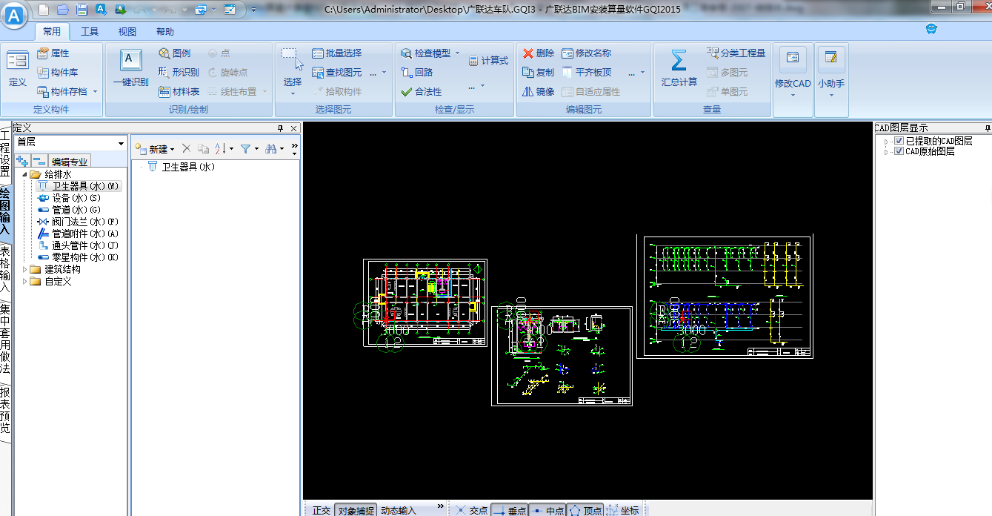Click 修改名称 (Rename) tool
This screenshot has height=516, width=992.
click(x=587, y=53)
